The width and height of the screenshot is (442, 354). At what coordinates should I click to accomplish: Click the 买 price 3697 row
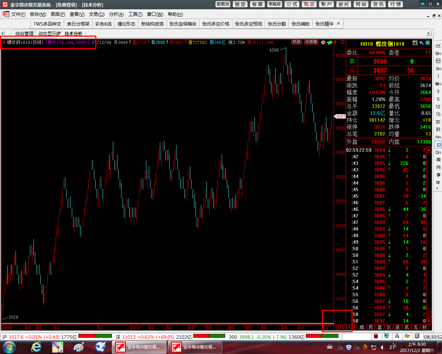[x=389, y=70]
